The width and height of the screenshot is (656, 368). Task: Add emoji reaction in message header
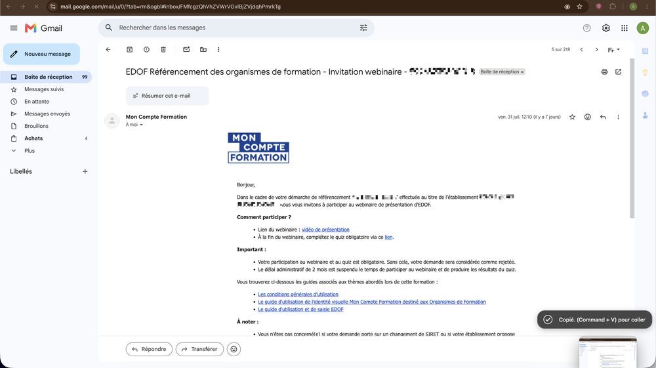coord(587,117)
